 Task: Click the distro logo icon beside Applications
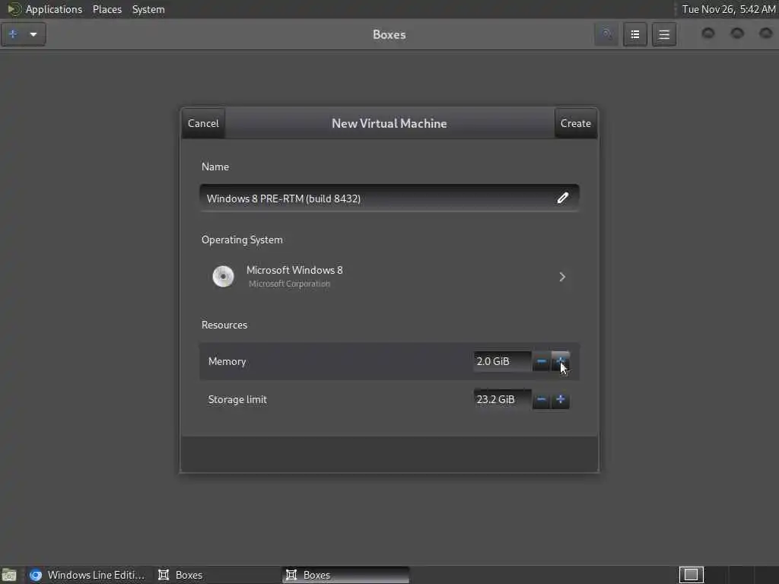[x=14, y=9]
